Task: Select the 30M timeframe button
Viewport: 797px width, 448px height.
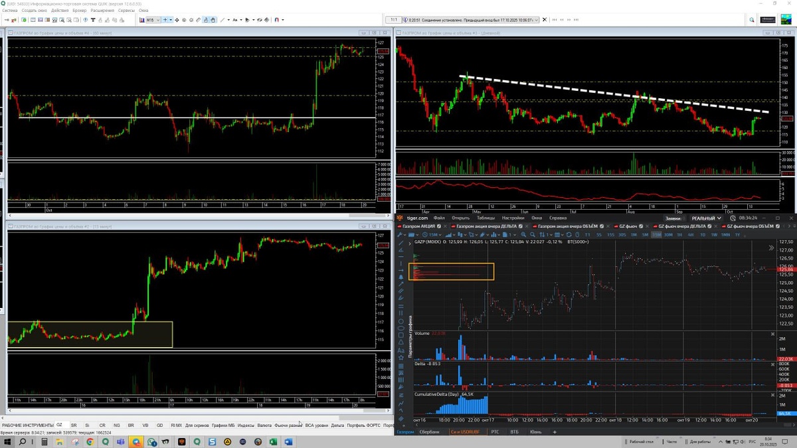Action: coord(668,235)
